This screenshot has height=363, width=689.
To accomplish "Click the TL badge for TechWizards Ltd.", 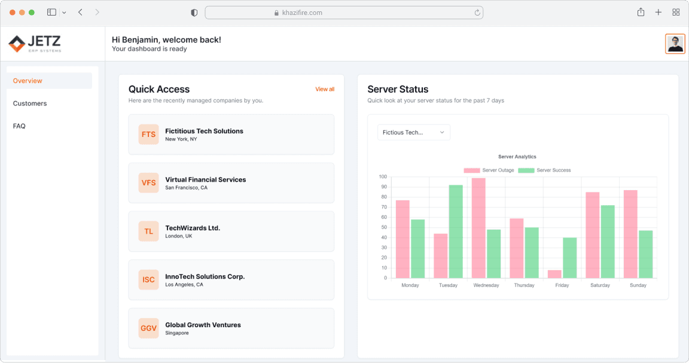I will point(148,231).
